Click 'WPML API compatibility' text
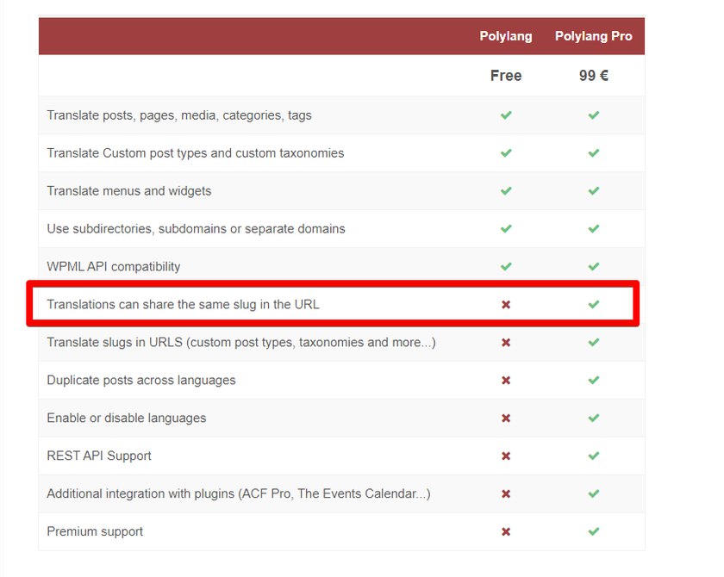 [x=114, y=267]
